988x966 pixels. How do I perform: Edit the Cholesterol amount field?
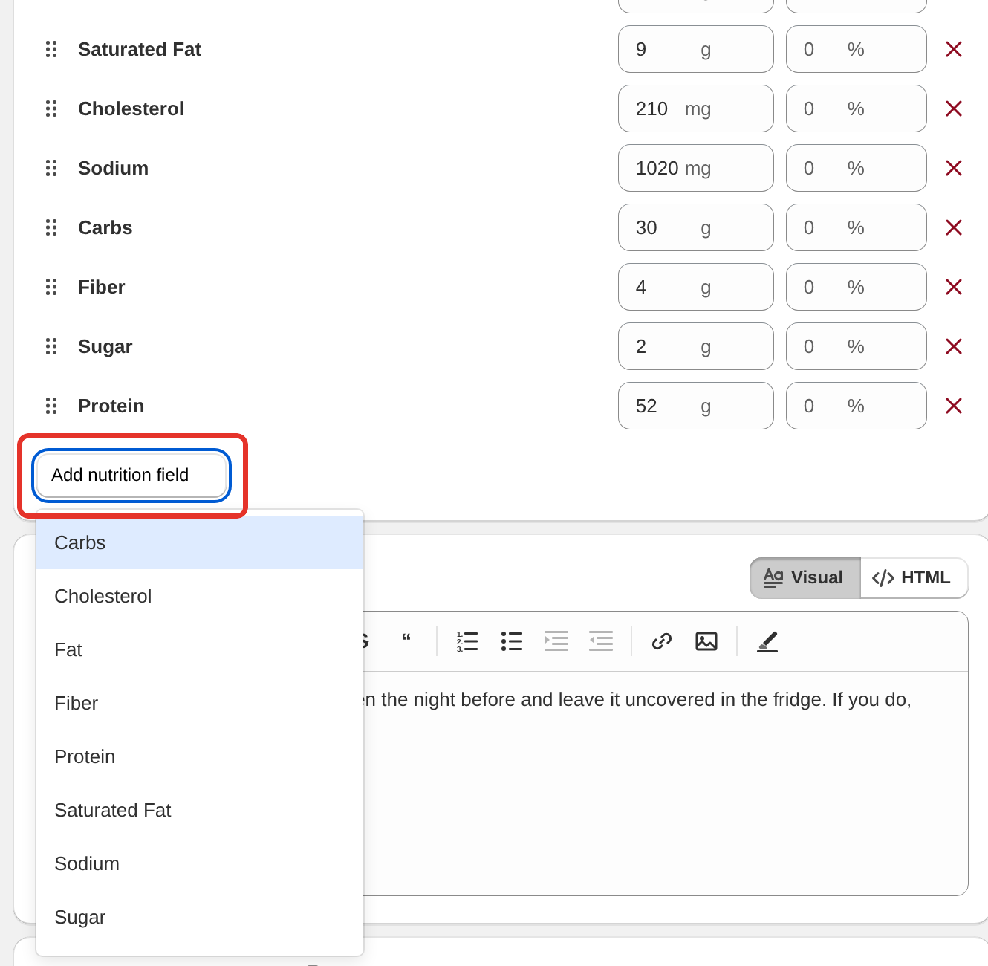(x=696, y=108)
